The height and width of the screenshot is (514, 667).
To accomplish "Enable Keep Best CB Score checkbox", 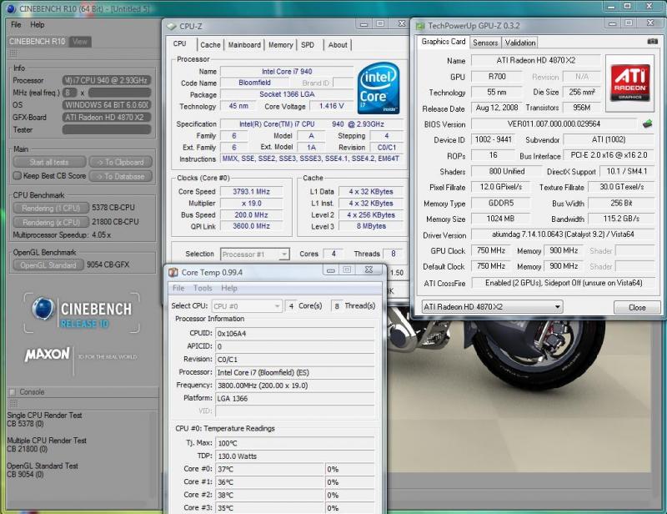I will (x=17, y=175).
